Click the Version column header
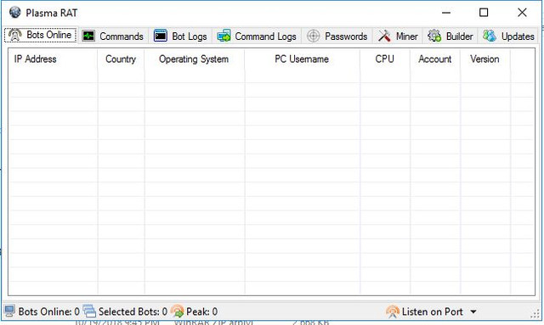The width and height of the screenshot is (544, 325). (485, 59)
